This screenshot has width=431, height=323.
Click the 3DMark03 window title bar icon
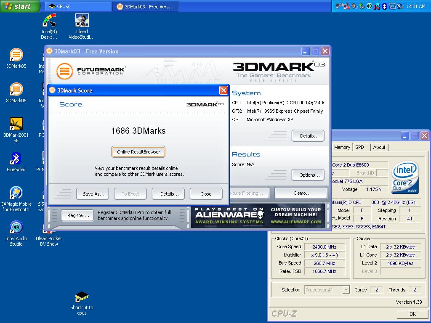point(49,51)
